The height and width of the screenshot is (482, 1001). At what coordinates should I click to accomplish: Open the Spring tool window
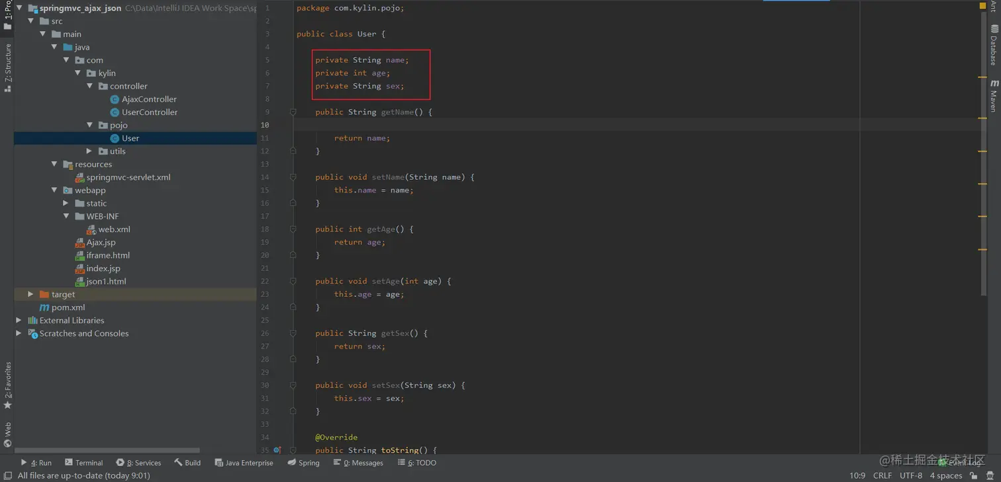click(304, 463)
